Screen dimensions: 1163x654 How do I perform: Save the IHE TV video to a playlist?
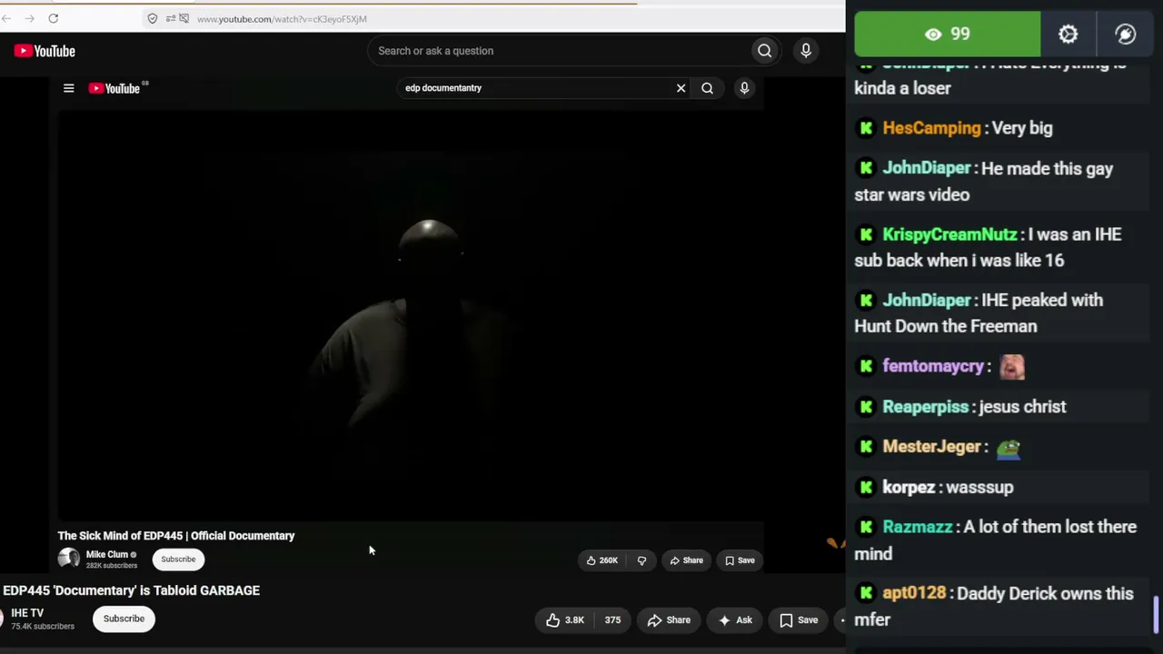[x=799, y=620]
